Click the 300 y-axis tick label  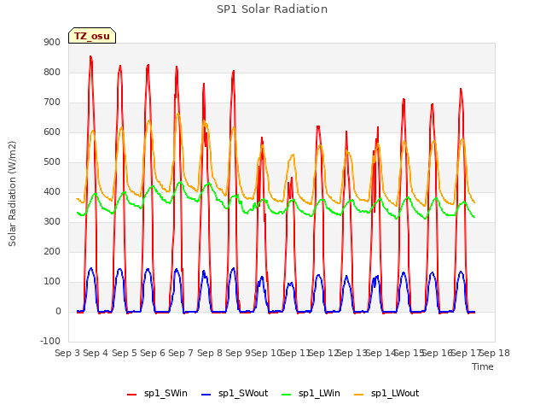[x=52, y=222]
